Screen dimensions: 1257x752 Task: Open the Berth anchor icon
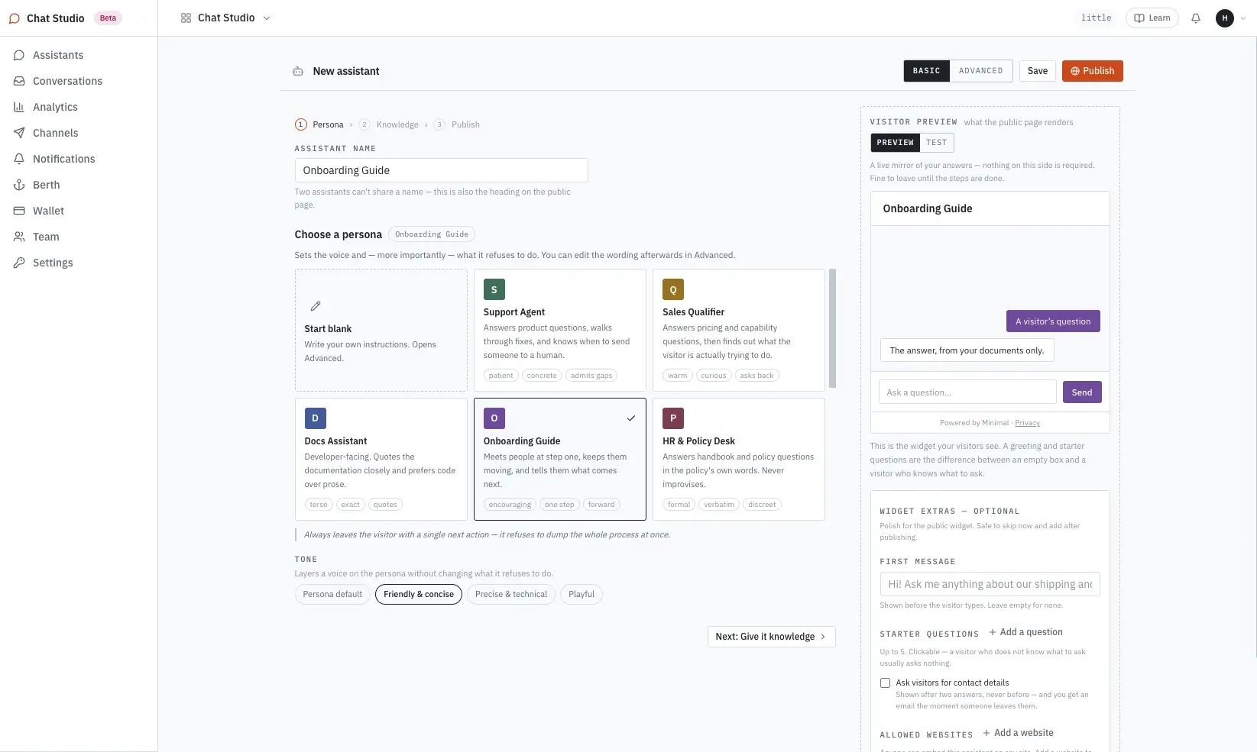tap(19, 185)
